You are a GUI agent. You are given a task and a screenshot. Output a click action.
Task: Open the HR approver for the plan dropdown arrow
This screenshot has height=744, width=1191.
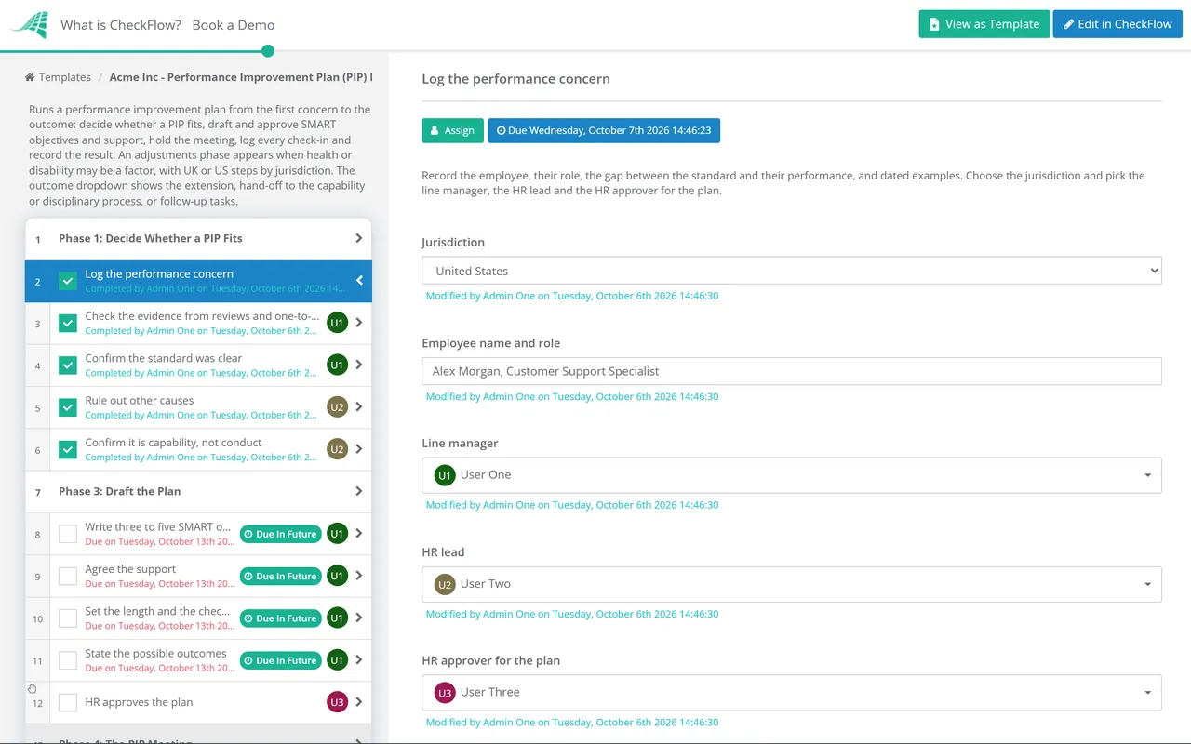point(1147,693)
